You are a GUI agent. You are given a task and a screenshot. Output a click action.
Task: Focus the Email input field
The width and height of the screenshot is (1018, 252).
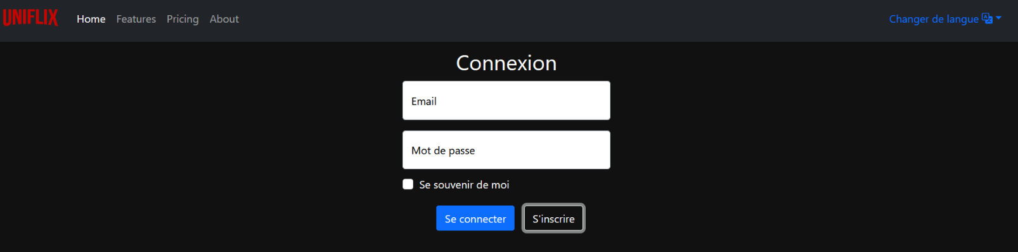click(506, 101)
